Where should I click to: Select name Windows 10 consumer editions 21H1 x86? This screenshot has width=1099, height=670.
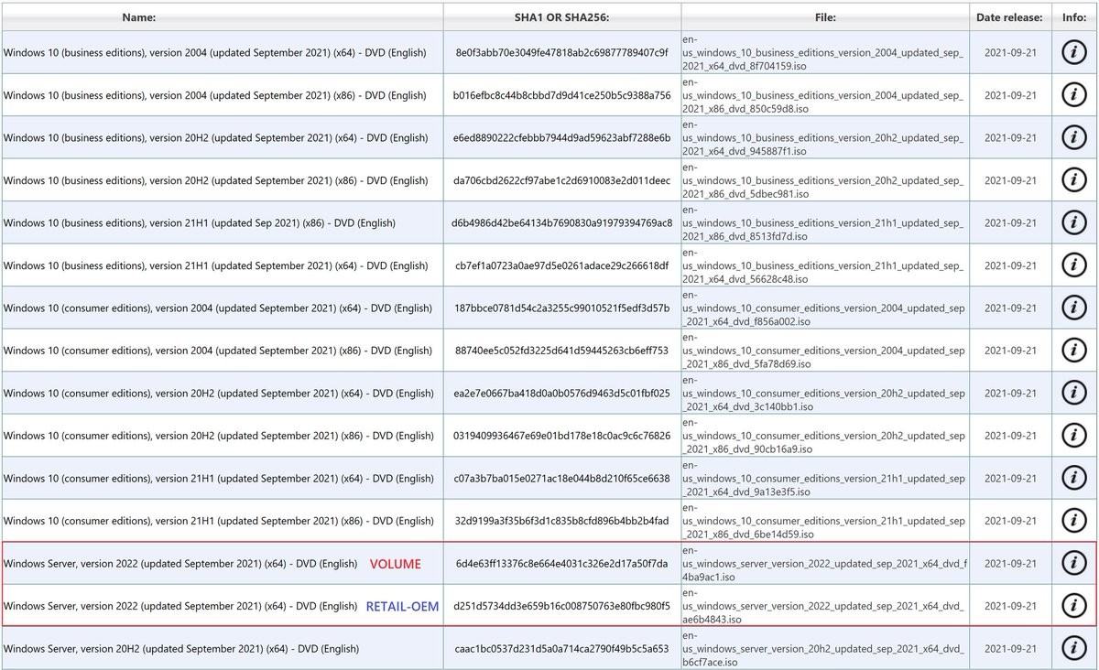[x=218, y=521]
